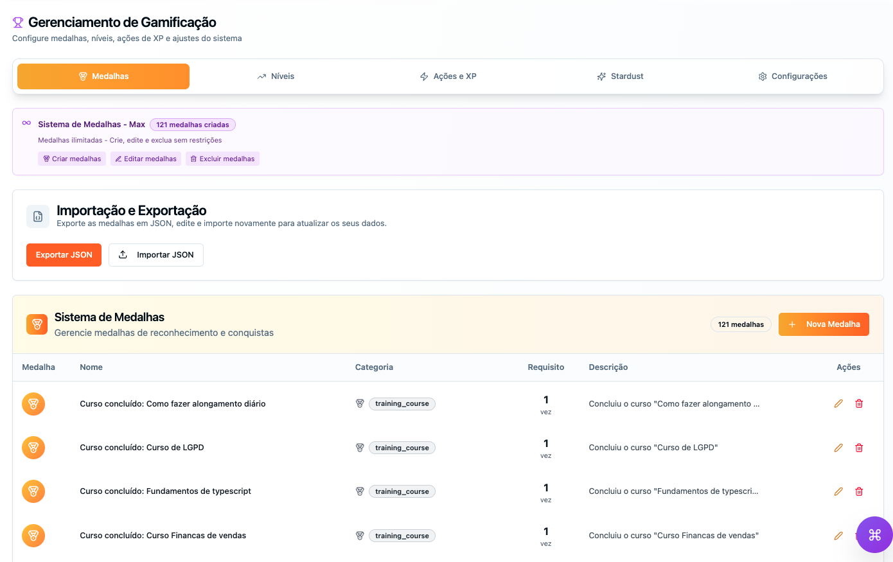Click the medal icon for Curso Financas de vendas
This screenshot has width=893, height=562.
(33, 535)
